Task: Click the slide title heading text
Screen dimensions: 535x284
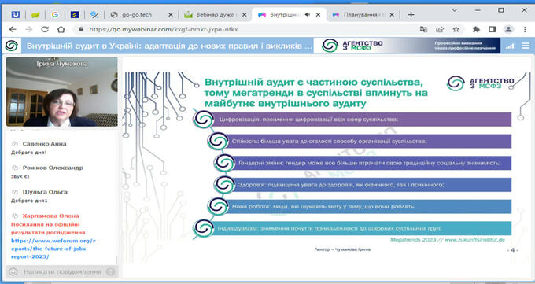Action: pos(316,93)
